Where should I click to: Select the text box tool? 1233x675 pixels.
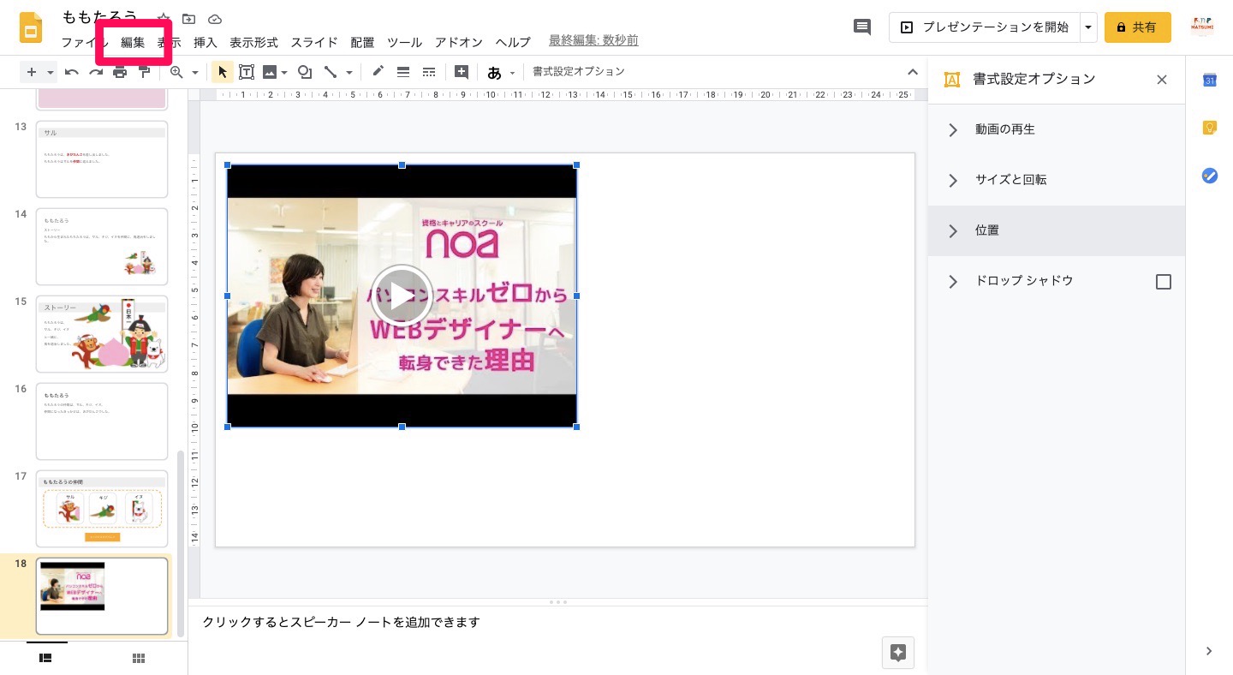247,72
